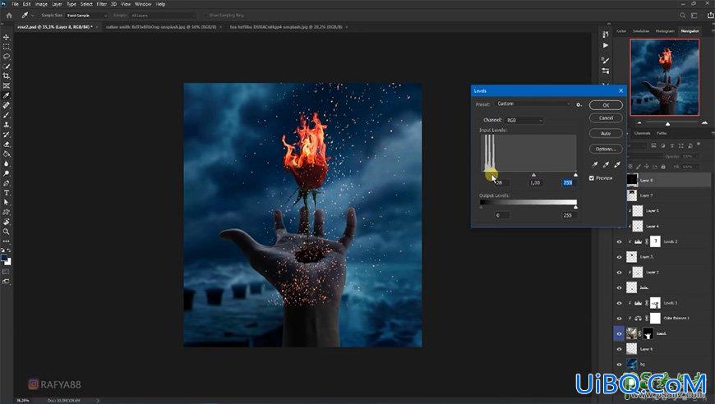The image size is (715, 404).
Task: Hide Layer 6 visibility
Action: (x=619, y=349)
